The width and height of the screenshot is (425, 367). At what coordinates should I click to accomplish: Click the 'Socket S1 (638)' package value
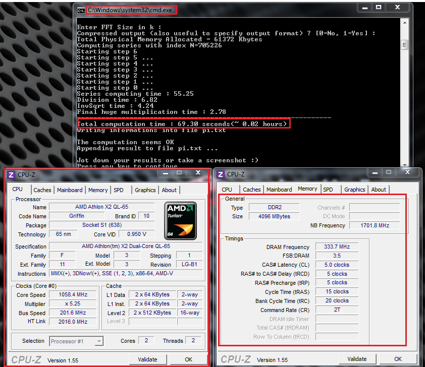pyautogui.click(x=101, y=225)
